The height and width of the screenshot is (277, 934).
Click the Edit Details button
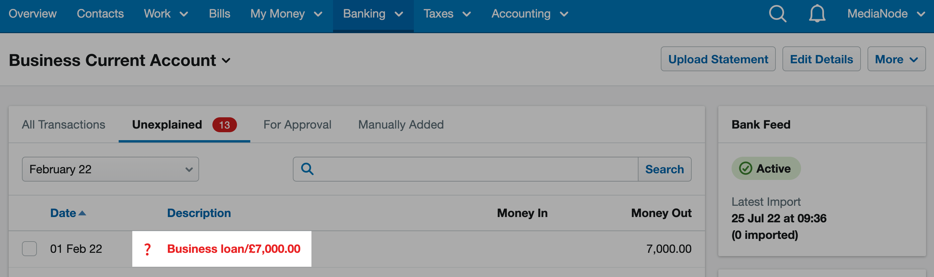pos(821,59)
